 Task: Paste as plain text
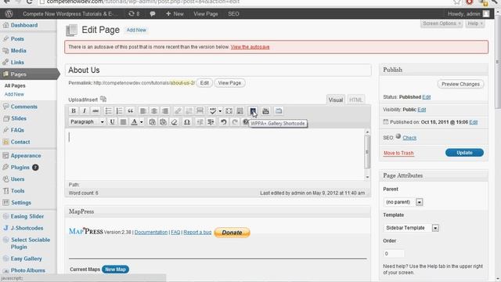152,122
